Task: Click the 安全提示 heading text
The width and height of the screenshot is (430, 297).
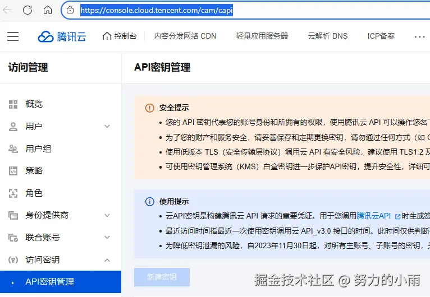Action: pos(174,108)
